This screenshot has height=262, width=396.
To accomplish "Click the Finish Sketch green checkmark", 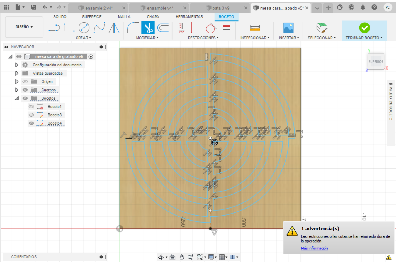I will tap(365, 28).
